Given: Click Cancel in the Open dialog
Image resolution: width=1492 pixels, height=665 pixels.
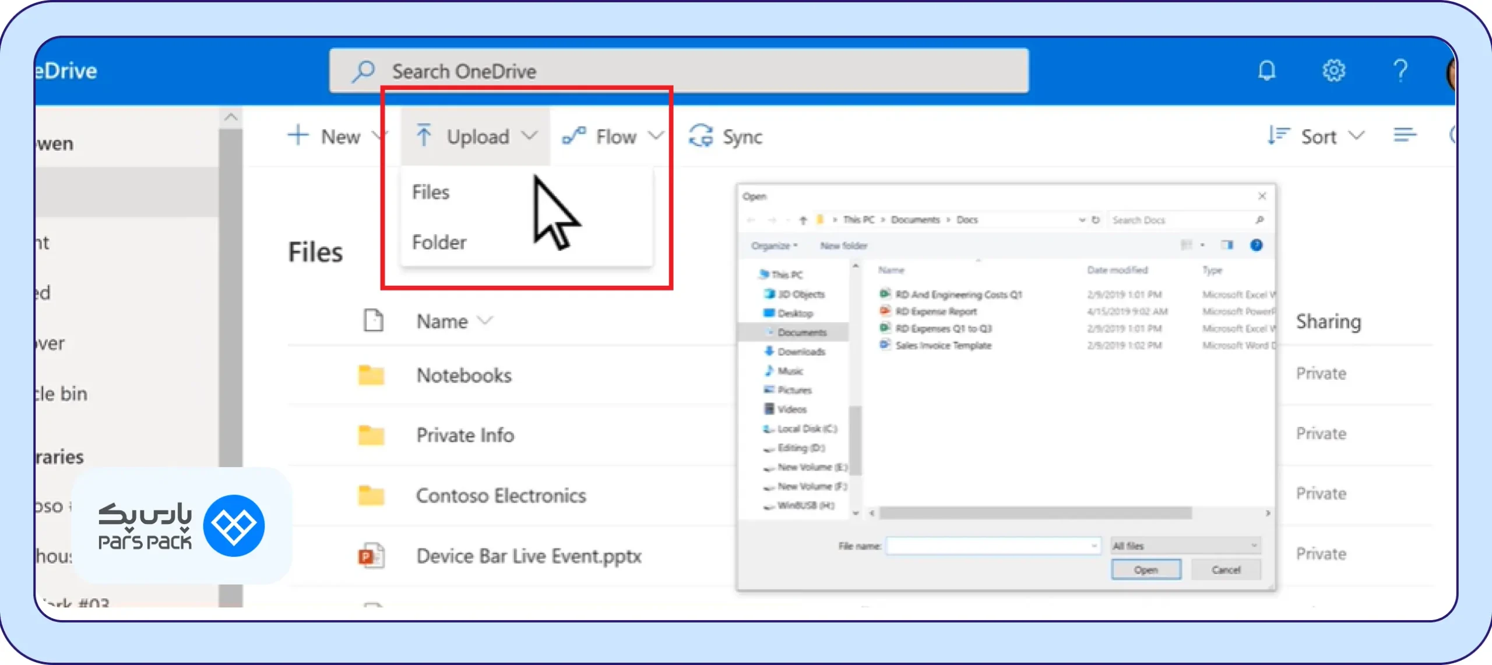Looking at the screenshot, I should 1226,570.
